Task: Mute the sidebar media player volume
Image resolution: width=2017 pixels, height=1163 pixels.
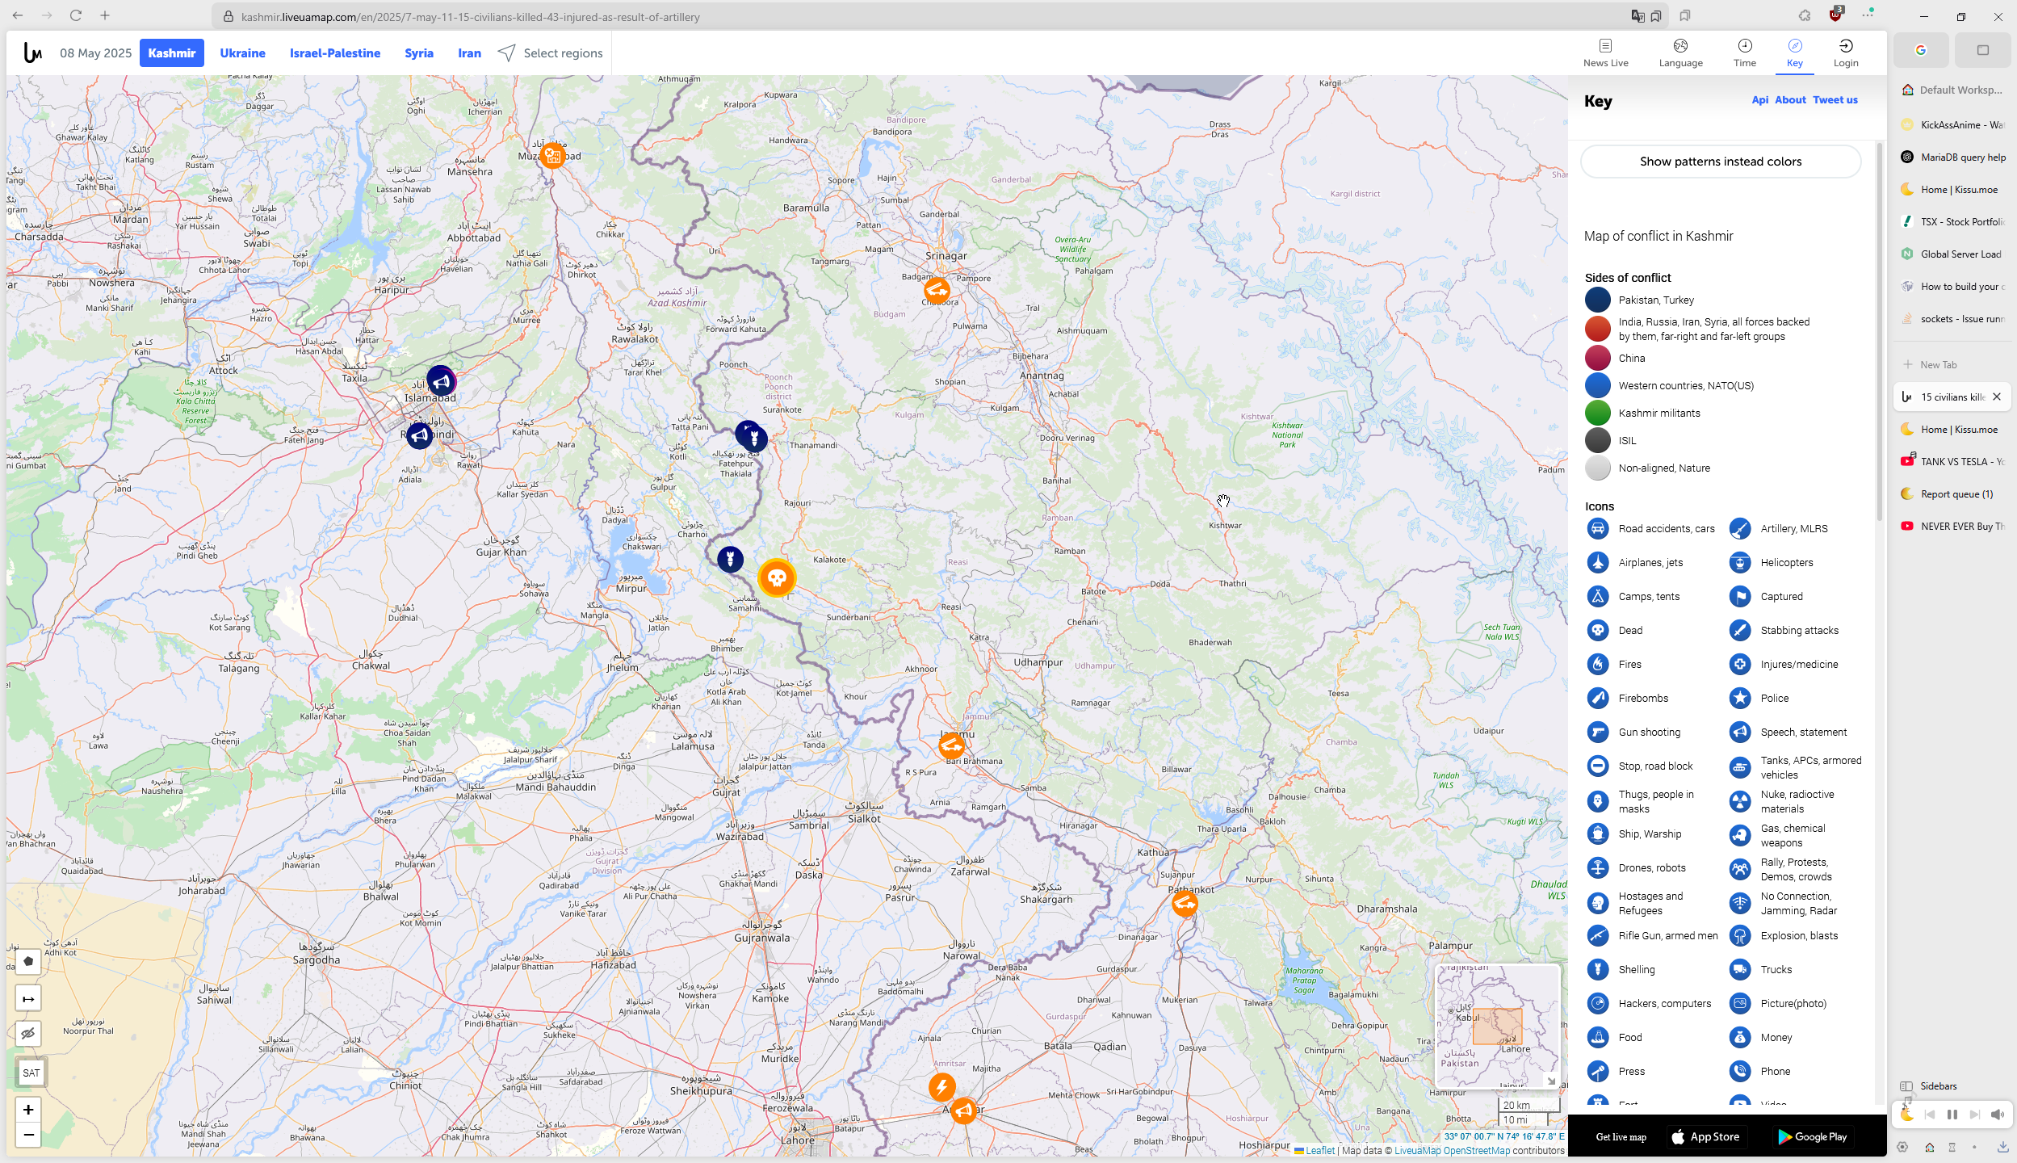Action: (x=1997, y=1115)
